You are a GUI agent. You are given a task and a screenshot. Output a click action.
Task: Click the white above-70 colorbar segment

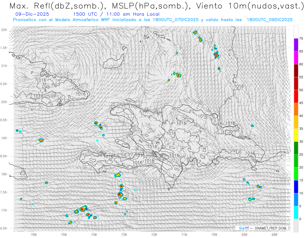coord(296,32)
